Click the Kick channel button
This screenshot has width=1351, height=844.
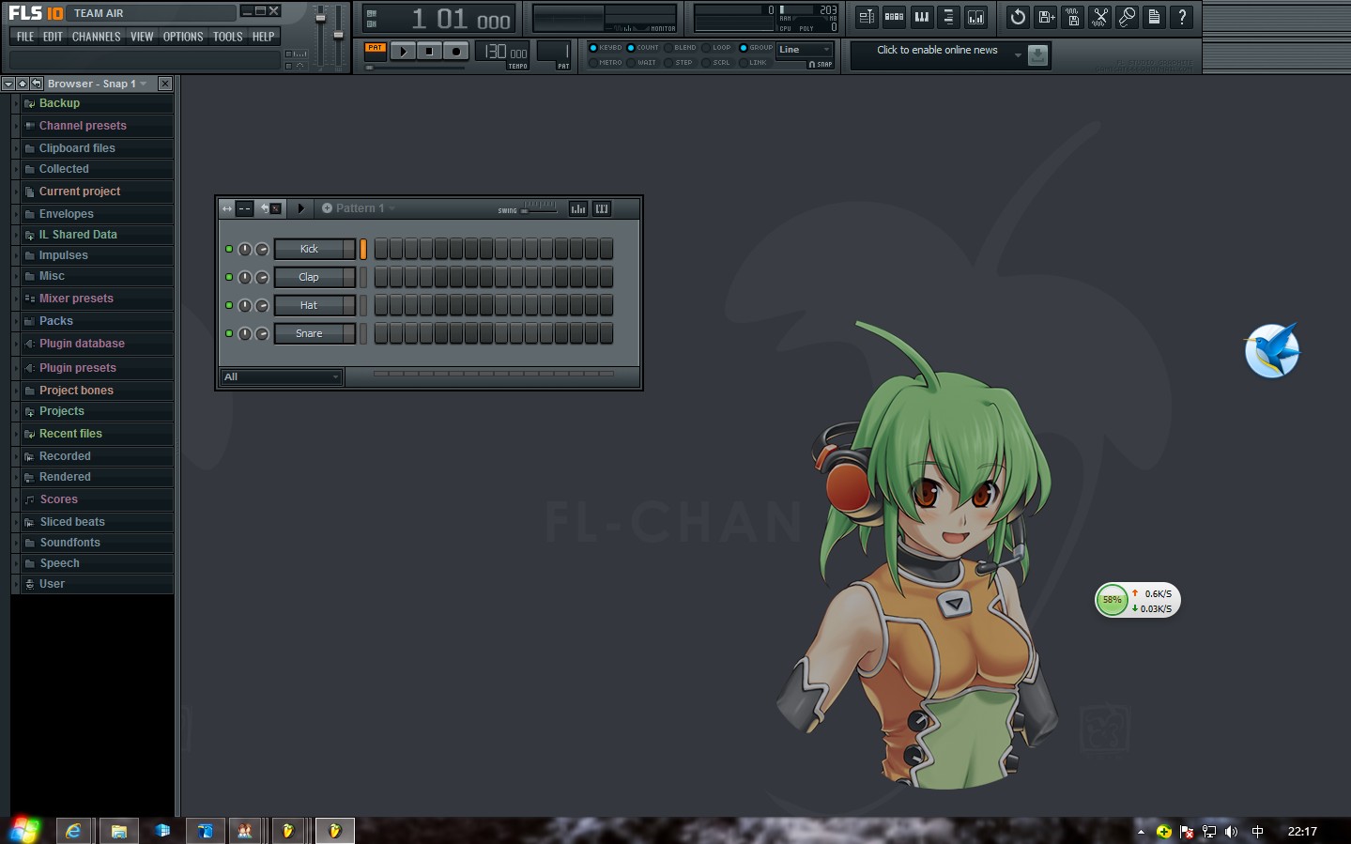(315, 249)
